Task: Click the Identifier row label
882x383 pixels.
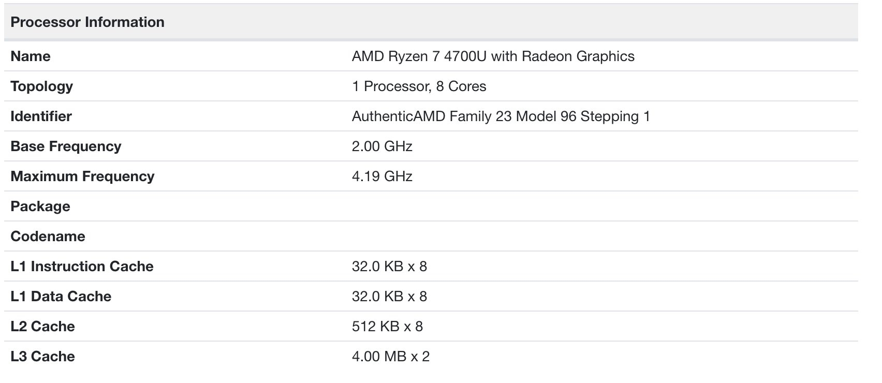Action: click(x=41, y=116)
